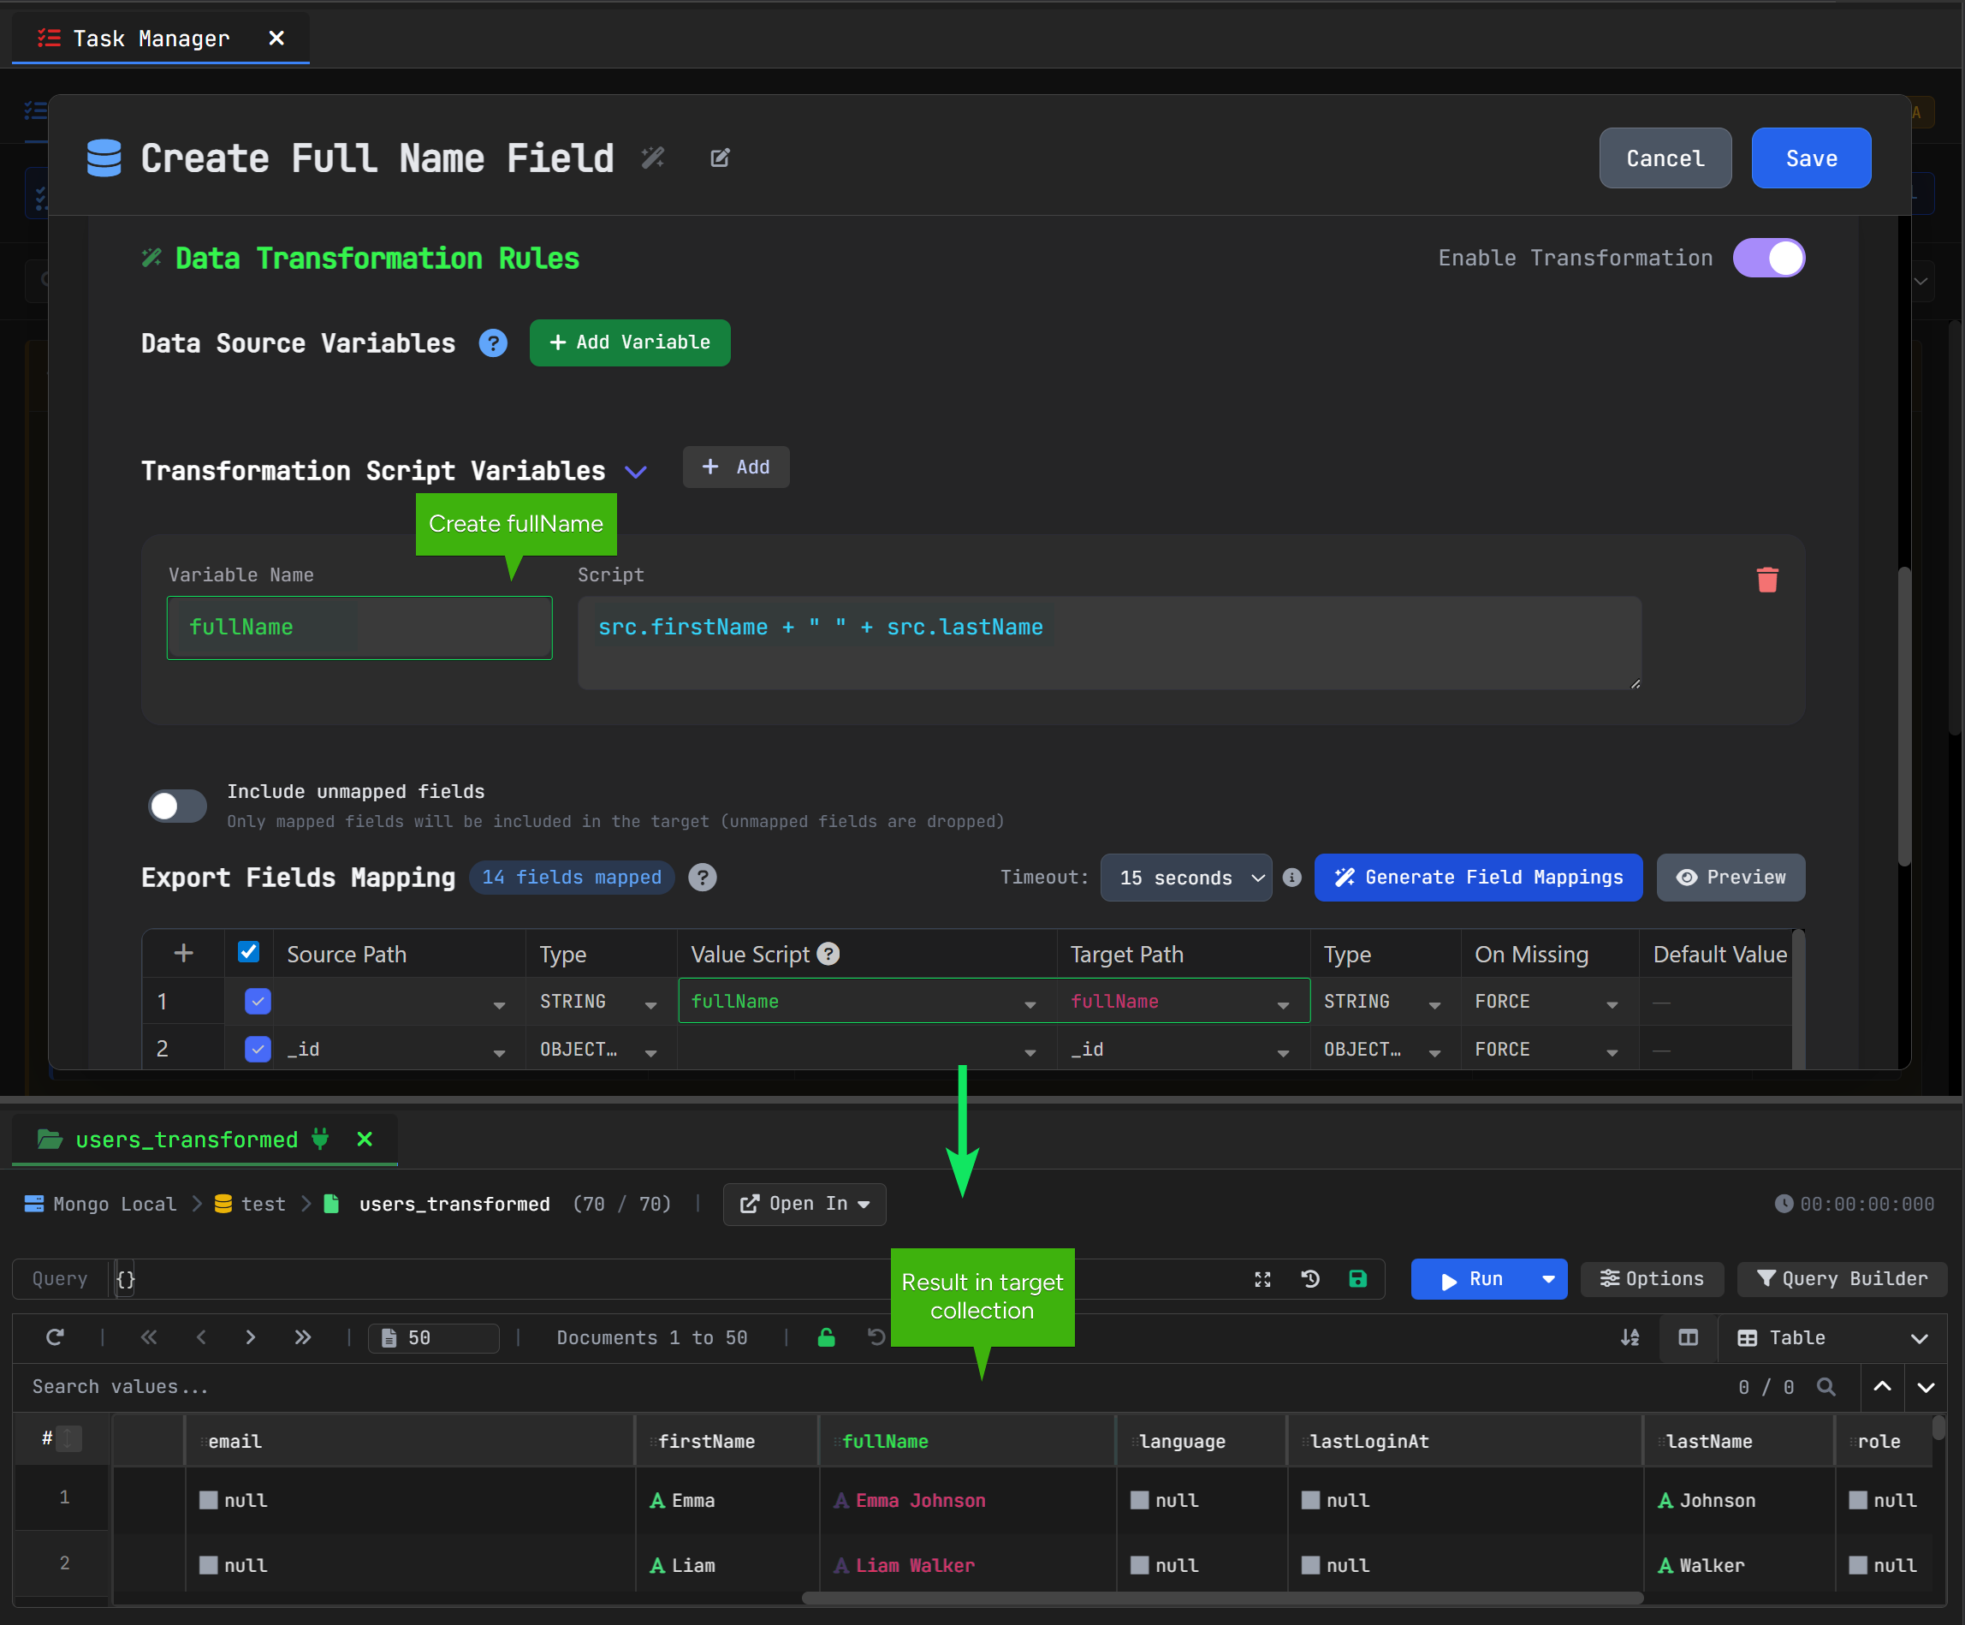Screen dimensions: 1965x1625
Task: Jump to previous search match arrow
Action: (1883, 1387)
